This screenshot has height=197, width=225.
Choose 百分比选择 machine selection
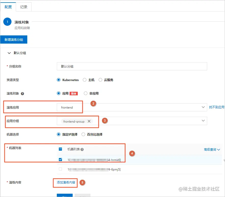(x=83, y=135)
